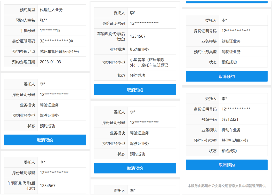273x196 pixels.
Task: Click the 预约办理日期 label
Action: point(23,62)
